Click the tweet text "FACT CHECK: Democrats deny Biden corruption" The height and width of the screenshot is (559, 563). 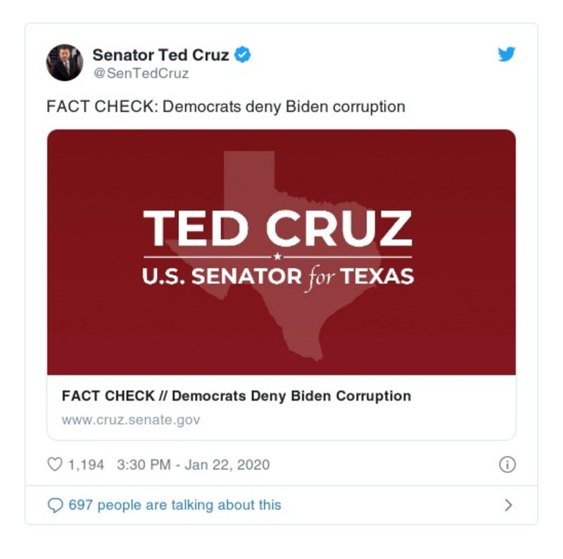pyautogui.click(x=225, y=107)
